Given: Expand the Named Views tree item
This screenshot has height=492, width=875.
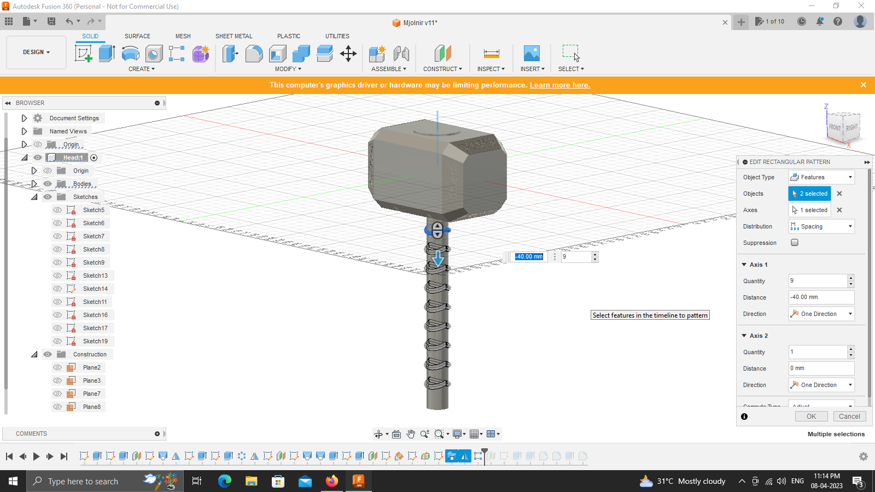Looking at the screenshot, I should [x=24, y=131].
